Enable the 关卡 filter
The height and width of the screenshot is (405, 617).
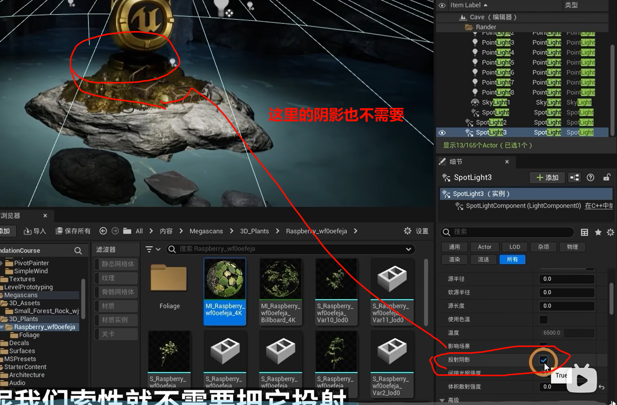116,334
